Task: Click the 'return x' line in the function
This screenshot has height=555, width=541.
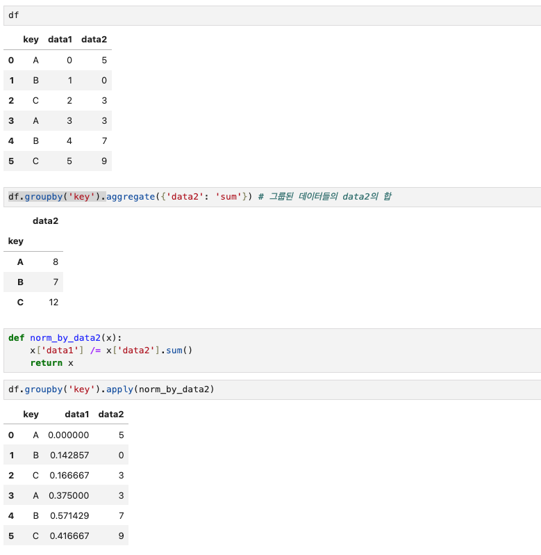Action: point(51,363)
